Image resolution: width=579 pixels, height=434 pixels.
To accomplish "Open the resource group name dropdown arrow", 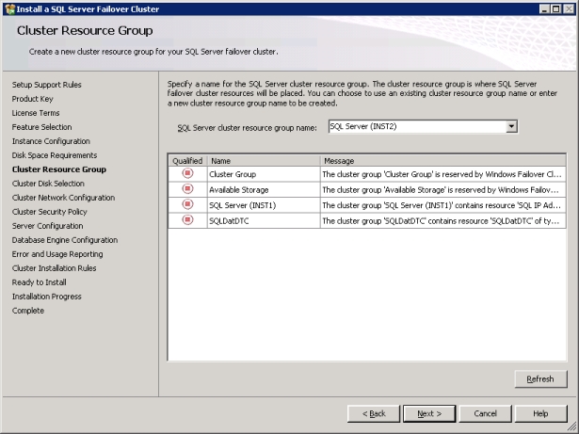I will tap(511, 126).
